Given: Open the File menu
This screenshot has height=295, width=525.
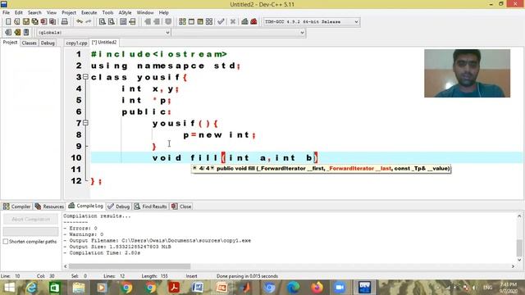Looking at the screenshot, I should click(6, 12).
